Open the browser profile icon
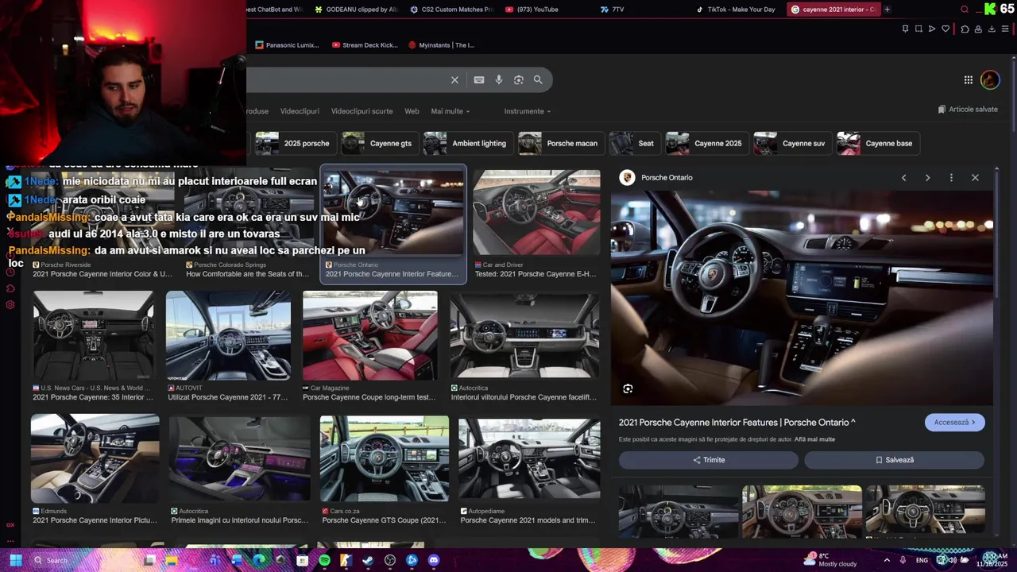 [978, 29]
